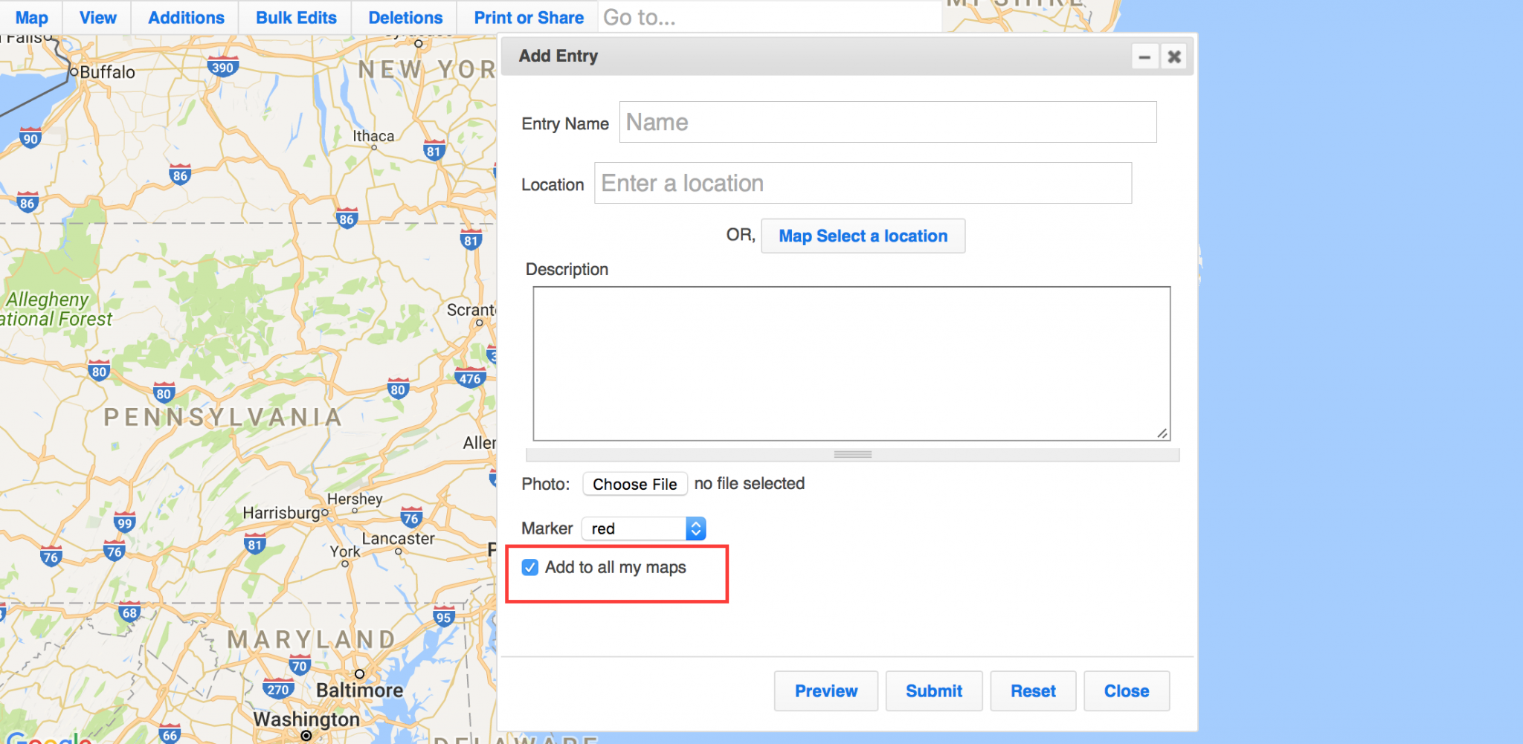Click the Enter a location field

[x=863, y=183]
